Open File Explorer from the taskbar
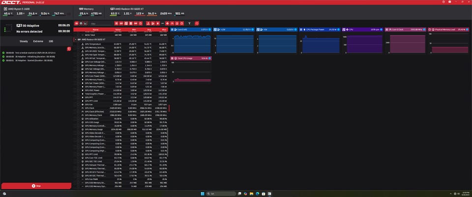Screen dimensions: 472x197 pyautogui.click(x=251, y=194)
